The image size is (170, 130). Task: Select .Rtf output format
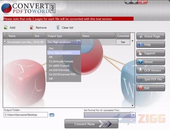coord(64,57)
